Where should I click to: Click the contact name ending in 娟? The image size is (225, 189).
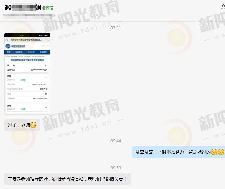click(x=23, y=7)
